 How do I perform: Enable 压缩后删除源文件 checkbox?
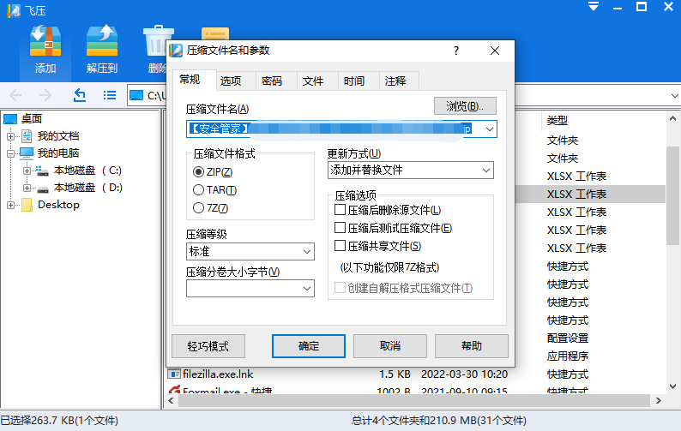click(x=340, y=210)
